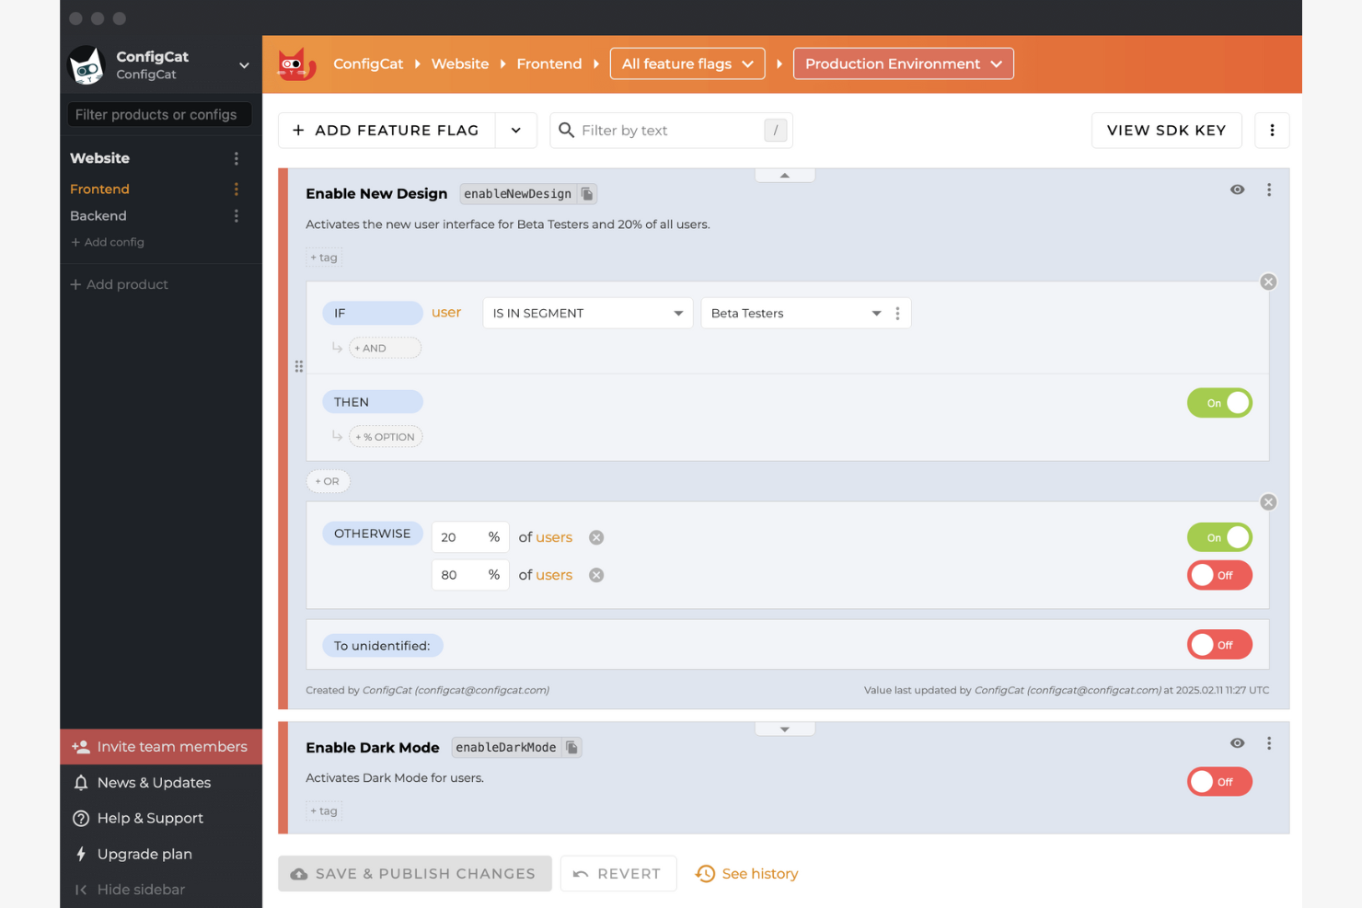The image size is (1362, 908).
Task: Open Frontend config options menu
Action: tap(237, 189)
